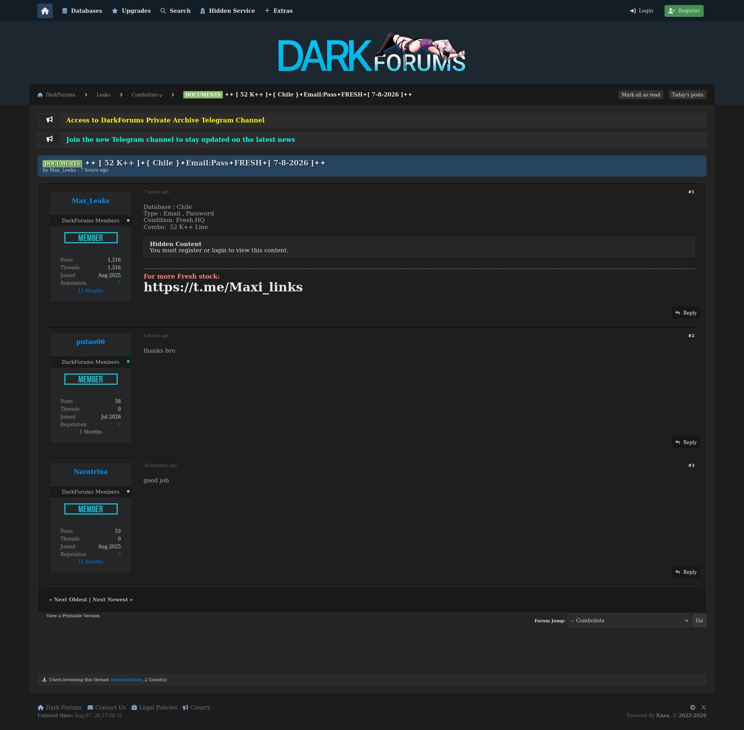This screenshot has width=744, height=730.
Task: Click Max_Leaks reputation value 7
Action: pyautogui.click(x=119, y=283)
